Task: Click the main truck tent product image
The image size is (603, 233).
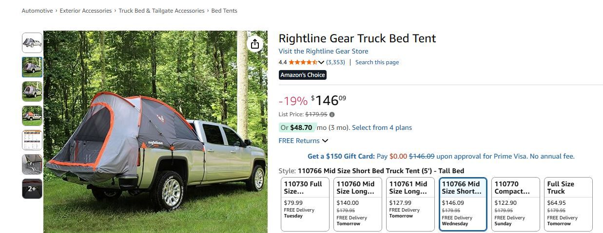Action: point(155,131)
